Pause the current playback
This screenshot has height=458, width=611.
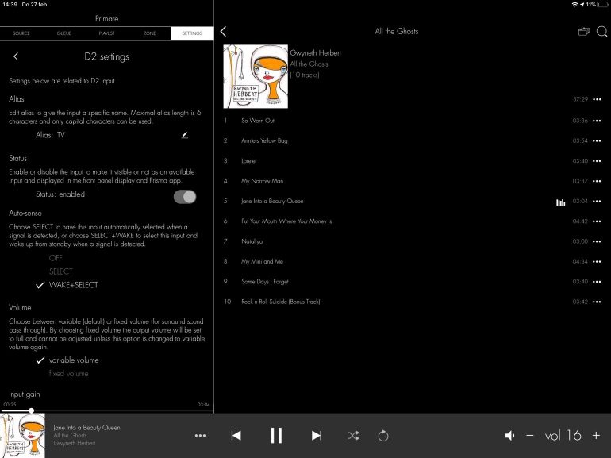click(276, 436)
